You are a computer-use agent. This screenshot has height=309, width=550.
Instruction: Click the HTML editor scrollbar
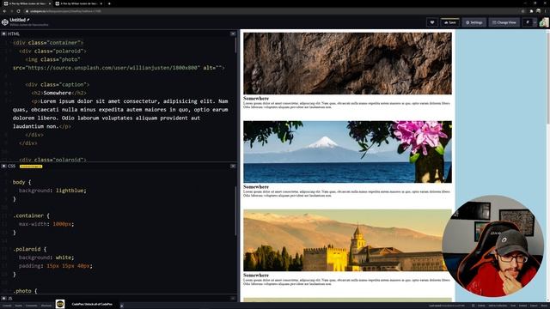(235, 45)
